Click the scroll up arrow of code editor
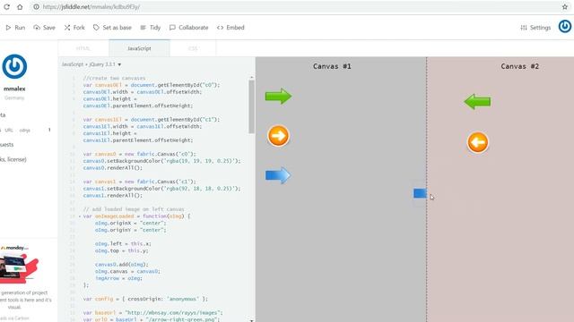Viewport: 574px width, 322px height. (x=251, y=78)
